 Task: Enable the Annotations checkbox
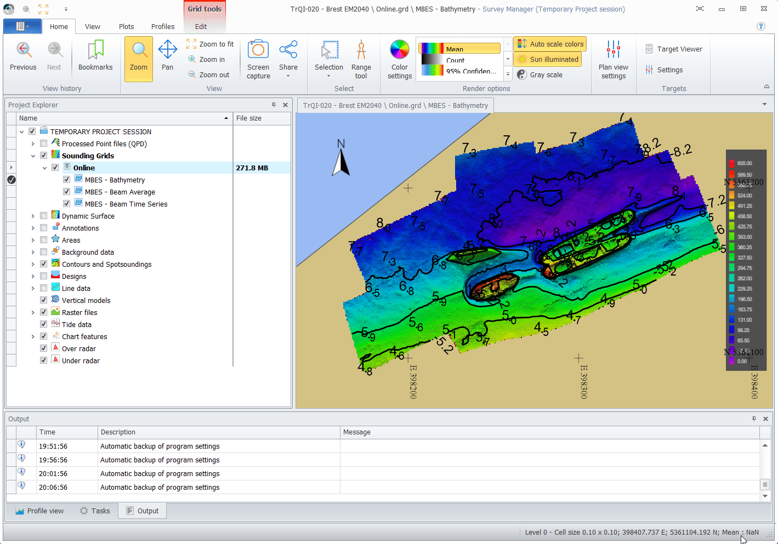44,228
